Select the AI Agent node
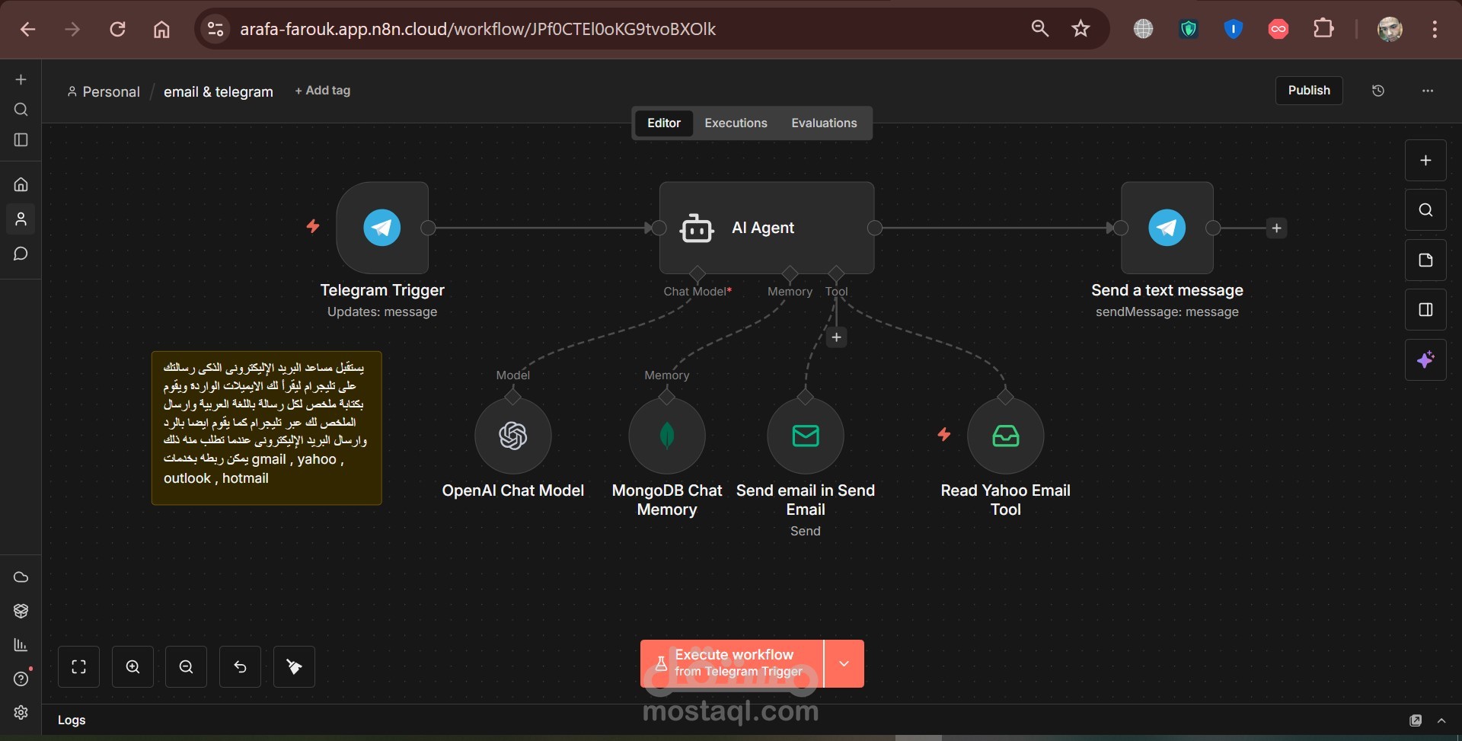Screen dimensions: 1462x741 pyautogui.click(x=767, y=228)
